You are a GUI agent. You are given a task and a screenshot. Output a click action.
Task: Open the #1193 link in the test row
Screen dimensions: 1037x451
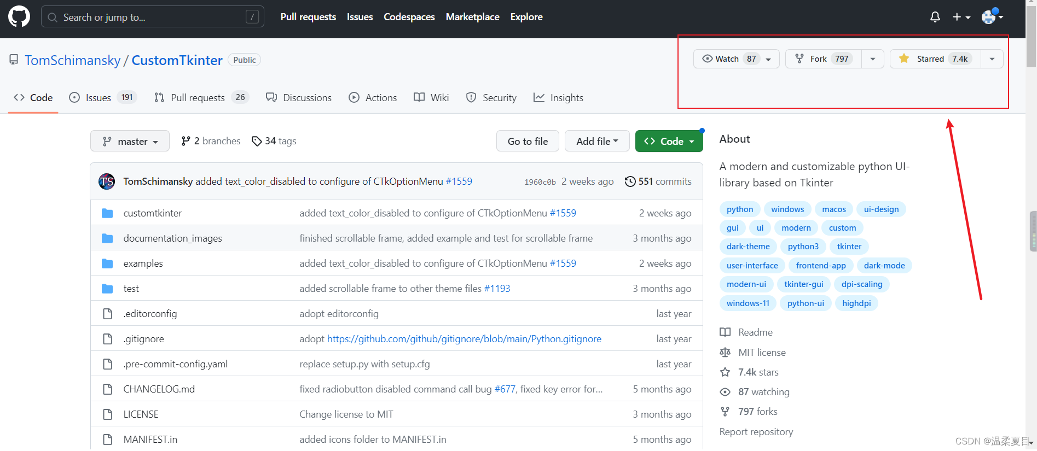coord(497,289)
